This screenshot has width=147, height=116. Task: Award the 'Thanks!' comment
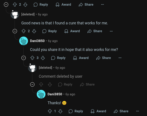[98, 111]
